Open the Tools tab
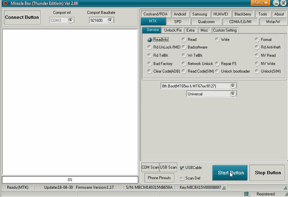Image resolution: width=288 pixels, height=197 pixels. (x=263, y=14)
